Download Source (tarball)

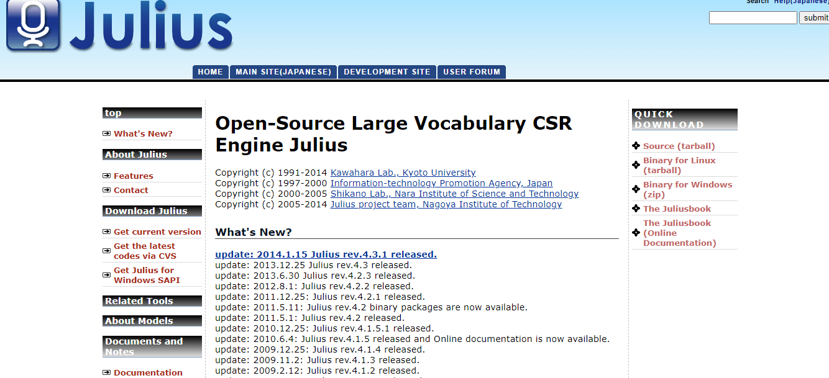pos(679,146)
